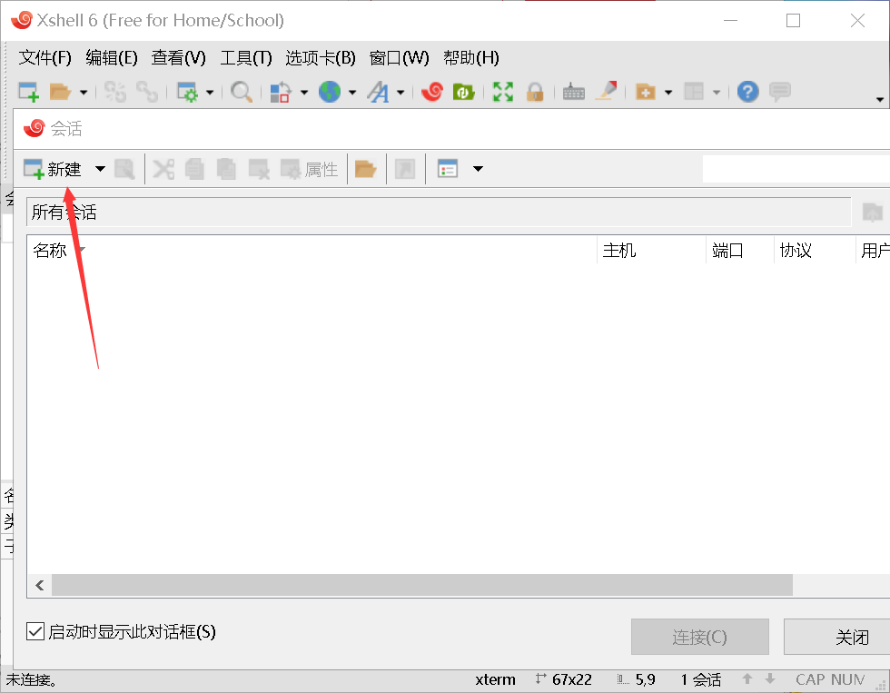The width and height of the screenshot is (890, 693).
Task: Expand the 新建 dropdown arrow
Action: (100, 168)
